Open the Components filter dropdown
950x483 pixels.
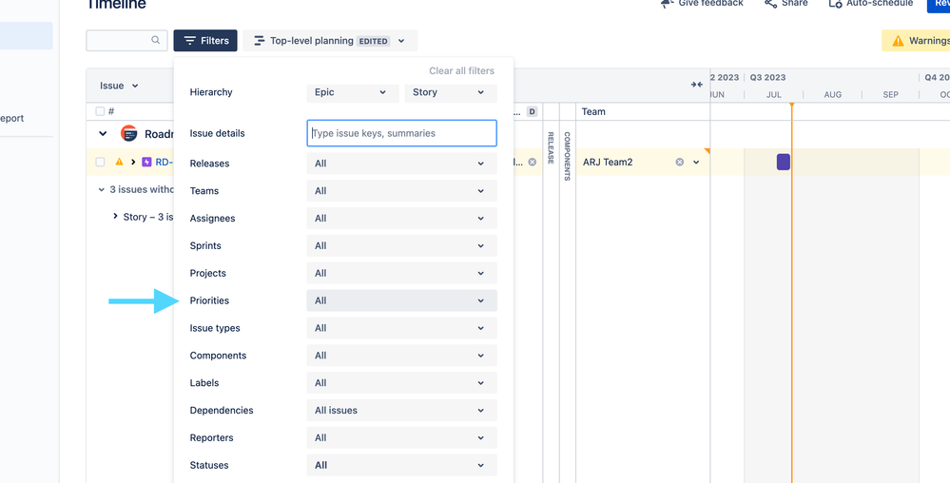click(401, 356)
